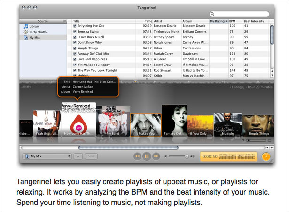This screenshot has height=212, width=289.
Task: Uncheck the Love and Happiness checkbox
Action: pos(75,59)
